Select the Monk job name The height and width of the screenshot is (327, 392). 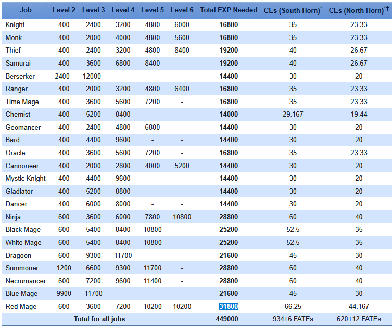14,37
